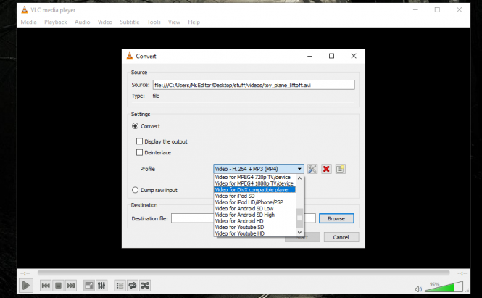The image size is (482, 298).
Task: Open extended settings equalizer icon
Action: 101,286
